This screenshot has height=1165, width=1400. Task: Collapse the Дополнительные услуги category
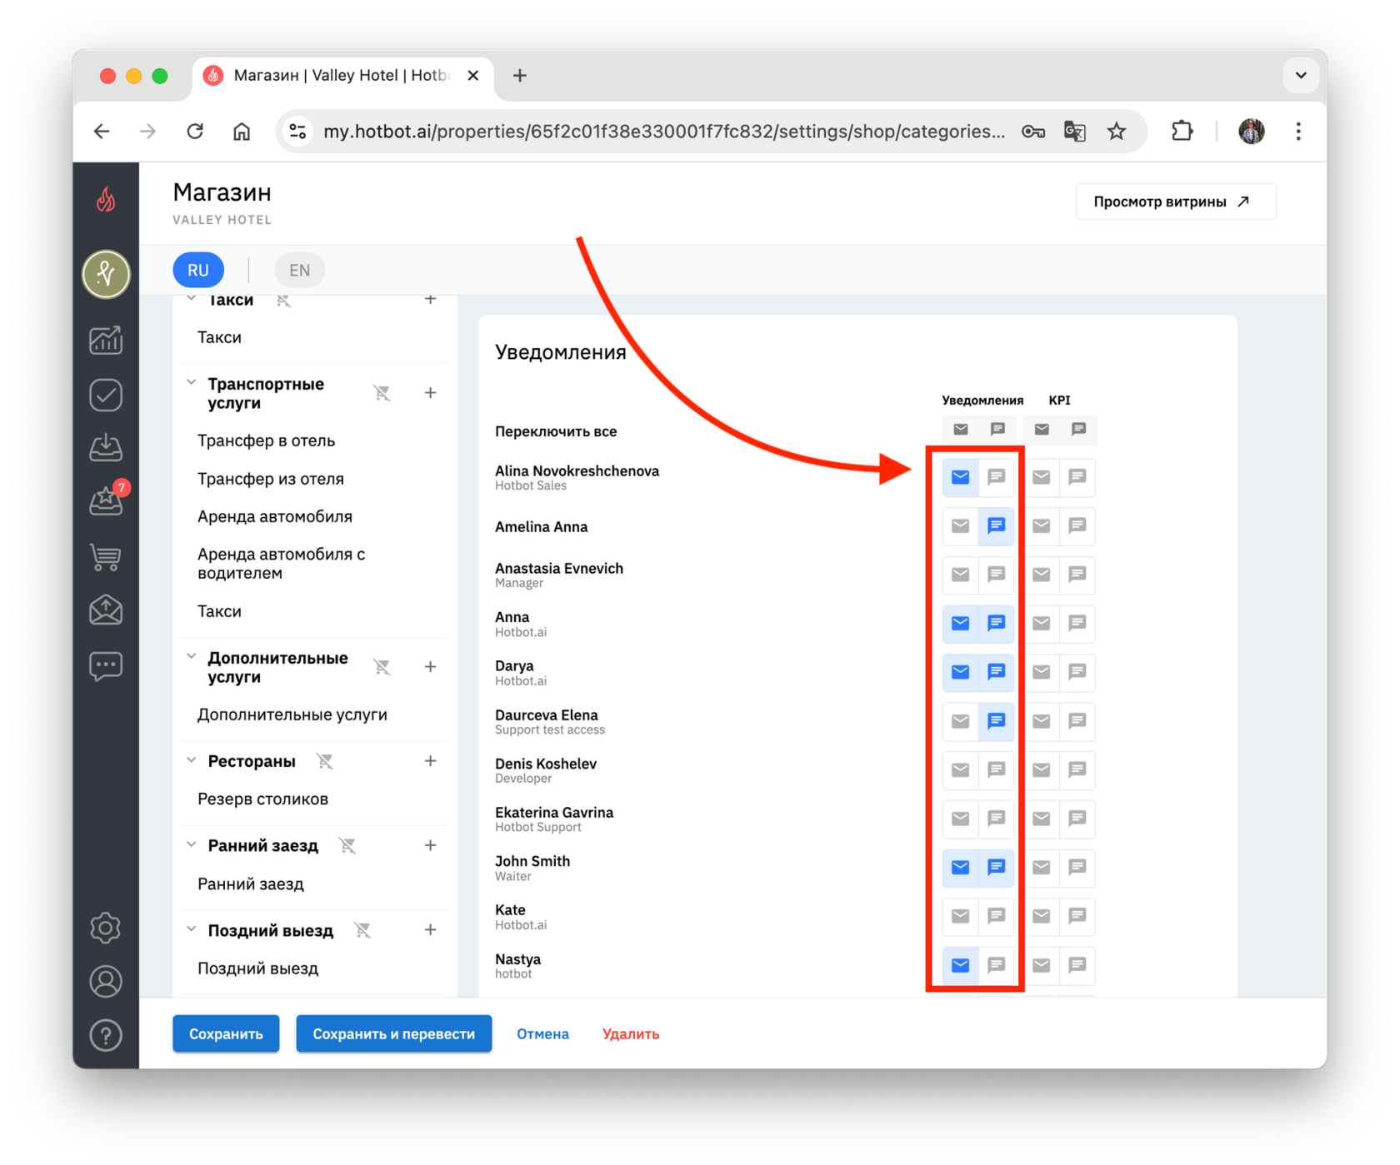(192, 657)
